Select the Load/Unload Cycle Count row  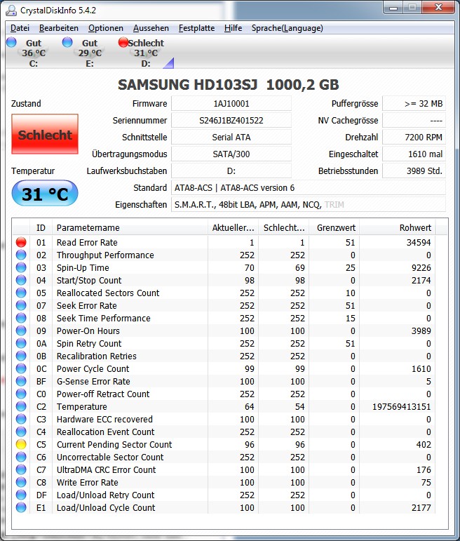(224, 507)
